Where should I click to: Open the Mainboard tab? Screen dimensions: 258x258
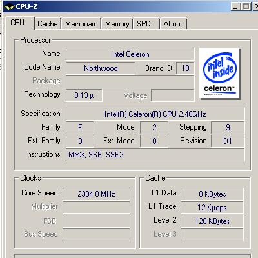[81, 24]
